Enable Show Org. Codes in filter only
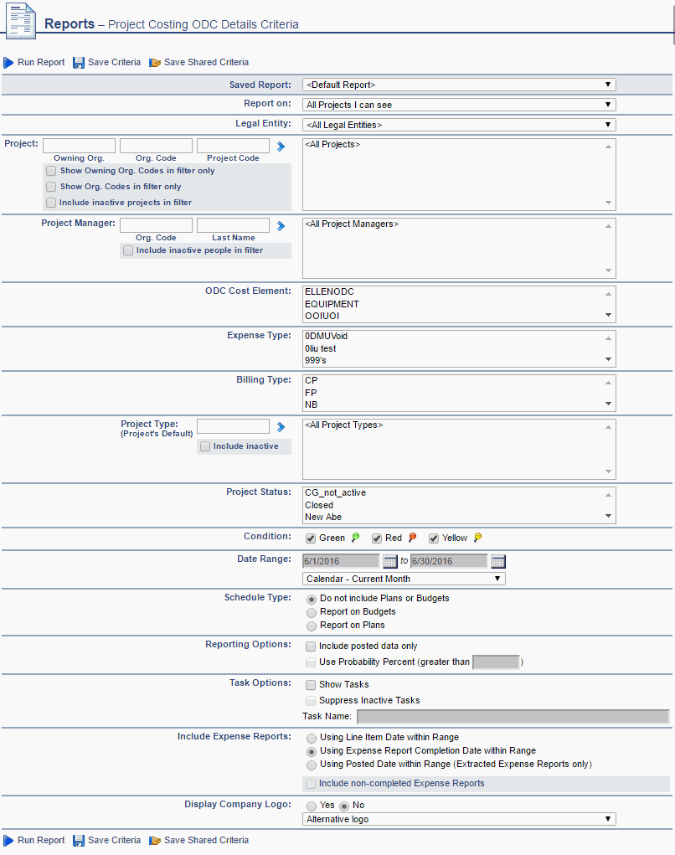 click(51, 187)
